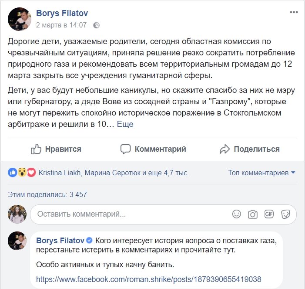Insert a GIF with the GIF icon
305x289 pixels.
[269, 214]
